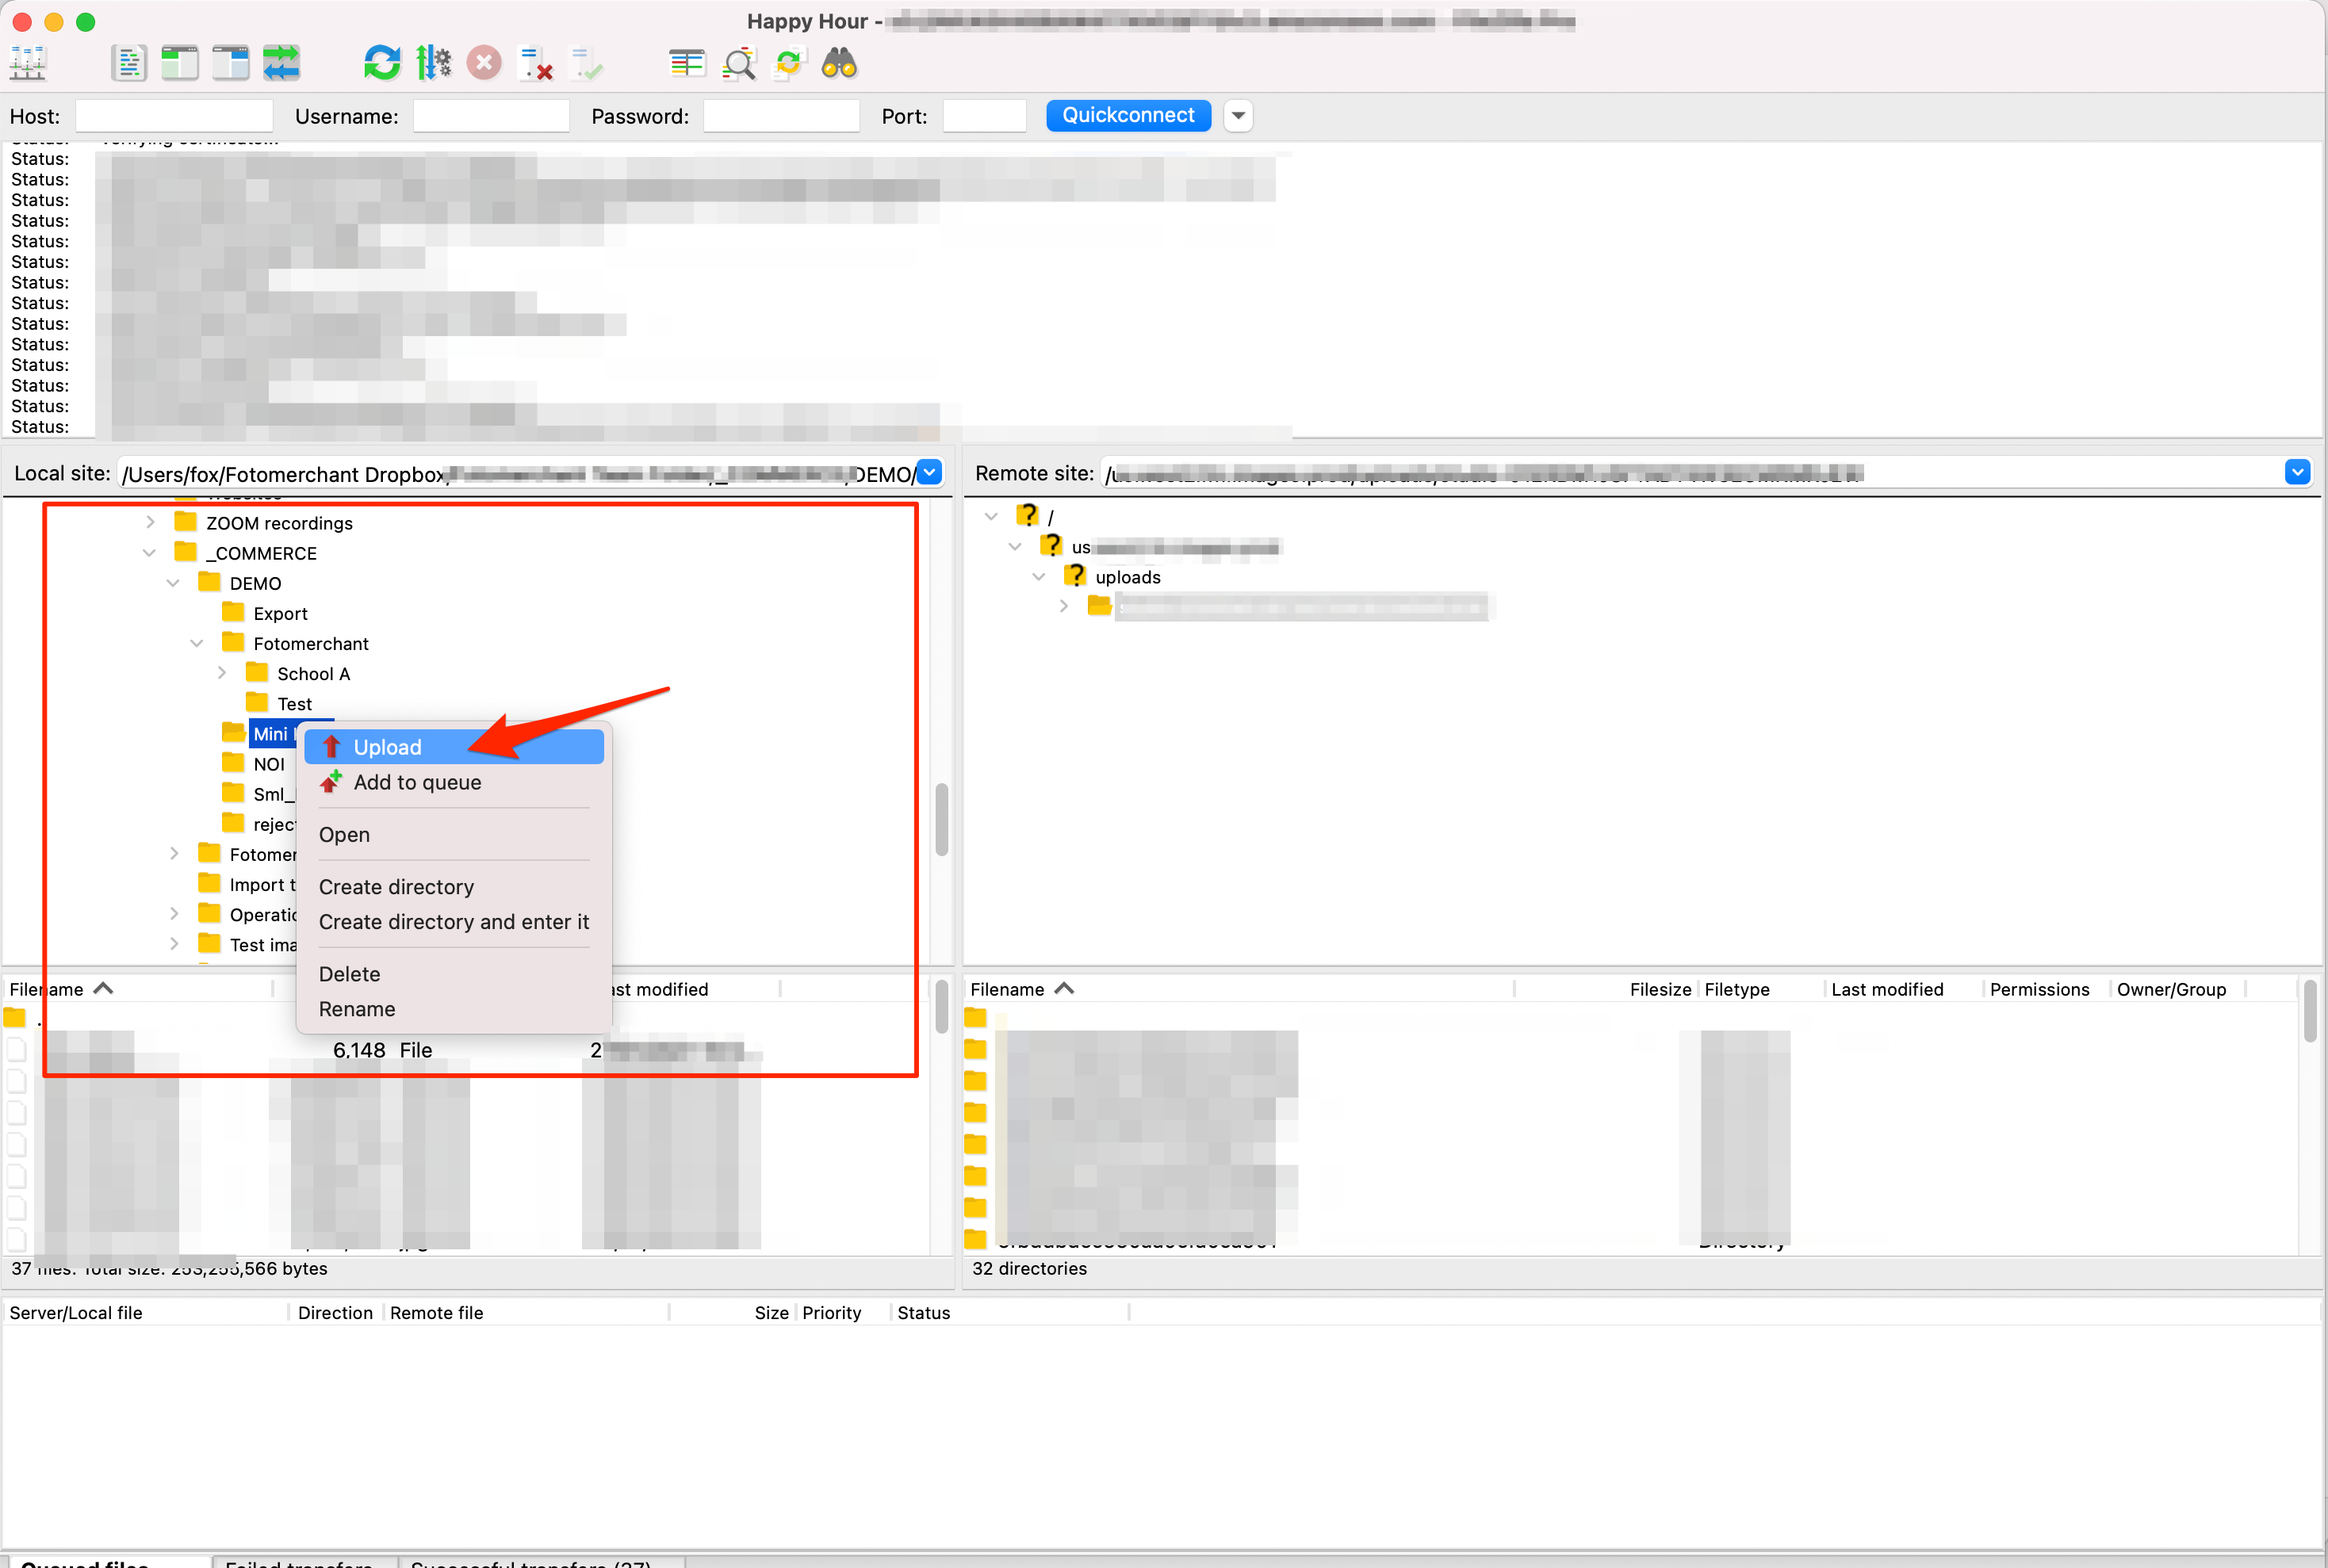Choose Create directory and enter it
The image size is (2328, 1568).
tap(454, 922)
